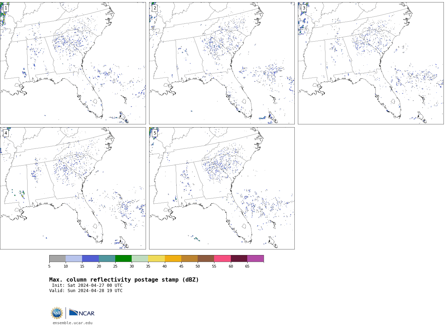Click the brown 50-55 dBZ swatch

(x=206, y=259)
